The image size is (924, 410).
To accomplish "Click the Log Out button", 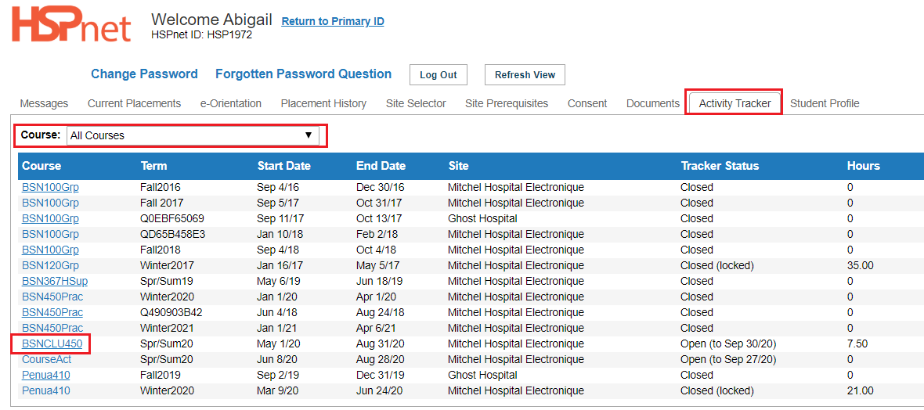I will [x=439, y=75].
